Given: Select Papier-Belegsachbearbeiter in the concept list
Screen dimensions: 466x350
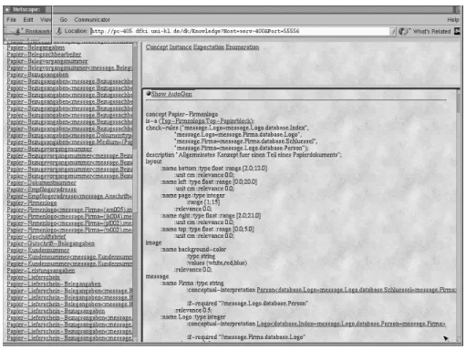Looking at the screenshot, I should [44, 55].
